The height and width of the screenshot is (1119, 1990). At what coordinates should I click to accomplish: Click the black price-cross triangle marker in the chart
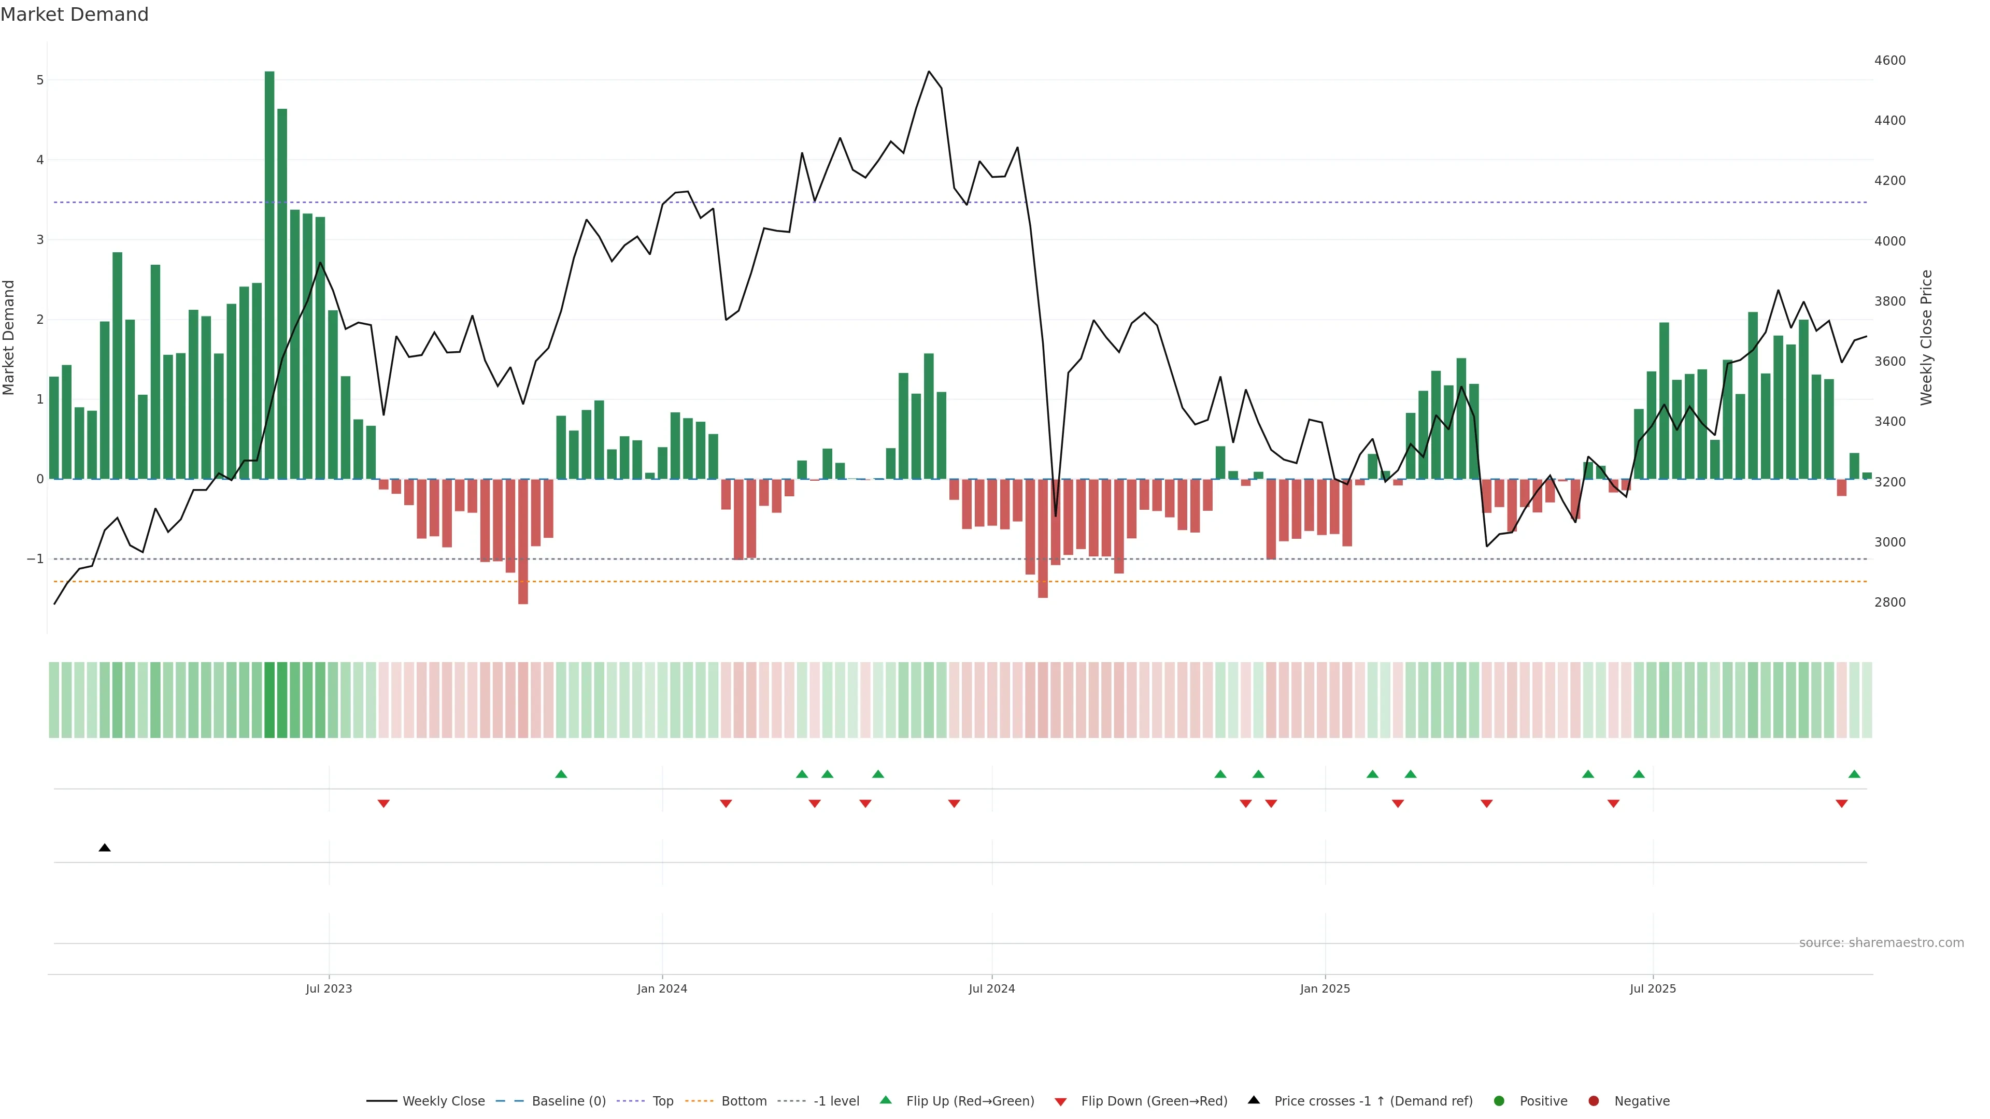click(104, 848)
